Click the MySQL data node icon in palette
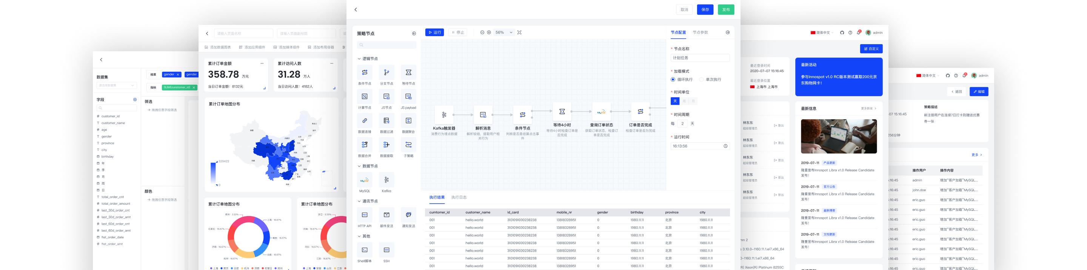Viewport: 1087px width, 270px height. coord(365,180)
